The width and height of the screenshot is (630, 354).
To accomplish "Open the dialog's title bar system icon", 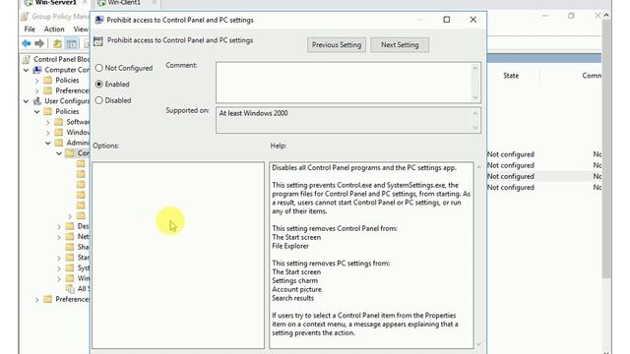I will pos(98,20).
